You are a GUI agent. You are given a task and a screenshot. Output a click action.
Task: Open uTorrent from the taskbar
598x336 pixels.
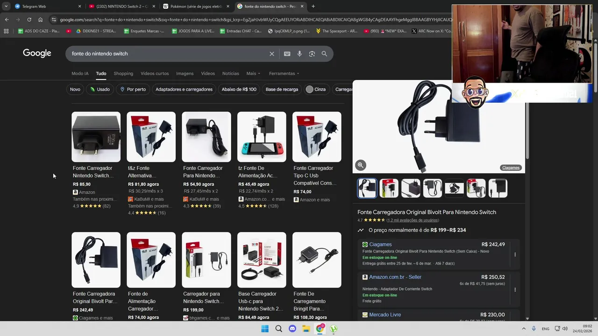334,329
